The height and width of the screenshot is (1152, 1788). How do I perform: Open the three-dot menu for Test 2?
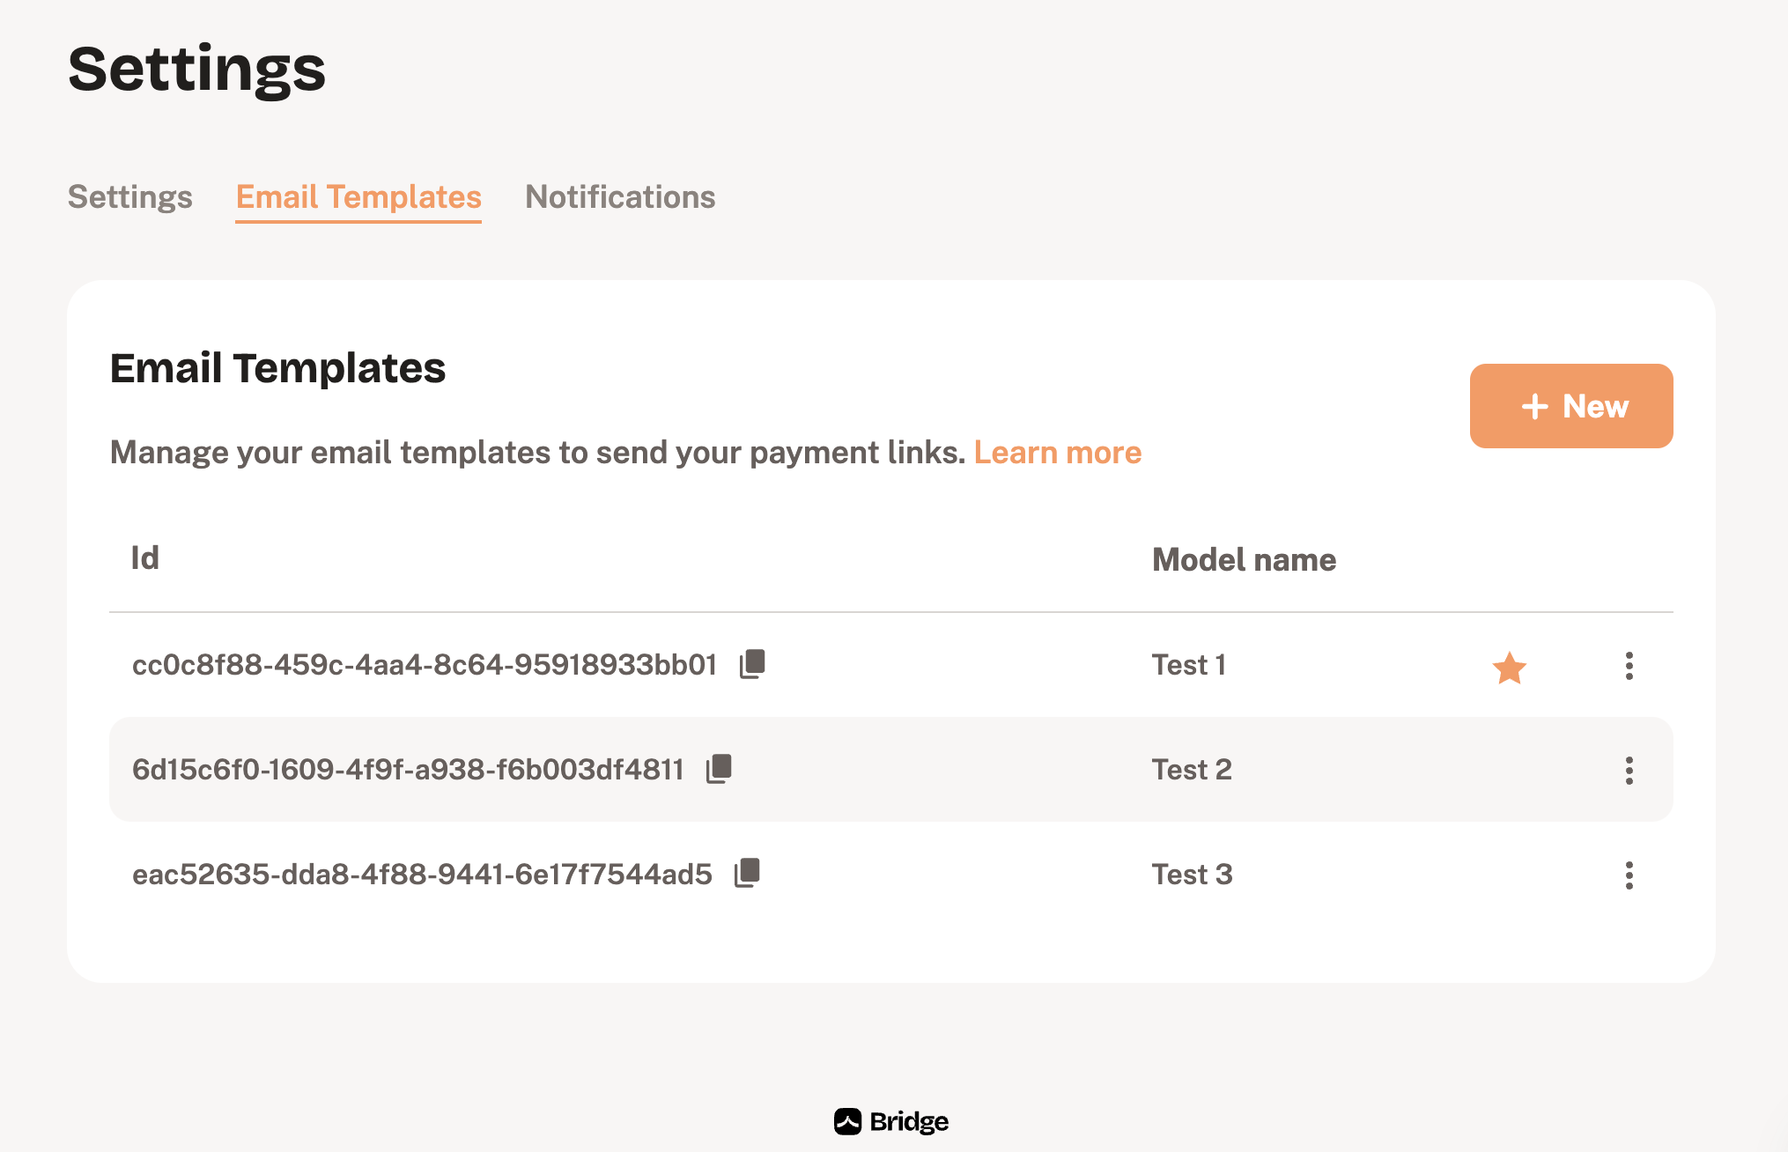pos(1629,771)
